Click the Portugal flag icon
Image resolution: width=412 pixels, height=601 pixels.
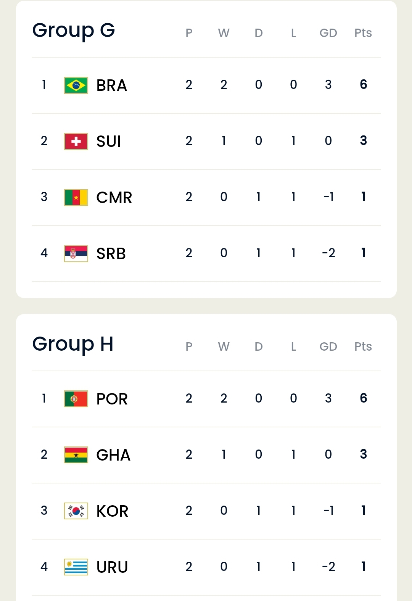pos(76,399)
